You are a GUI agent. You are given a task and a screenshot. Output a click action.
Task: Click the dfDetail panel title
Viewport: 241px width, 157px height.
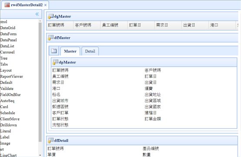coord(61,141)
